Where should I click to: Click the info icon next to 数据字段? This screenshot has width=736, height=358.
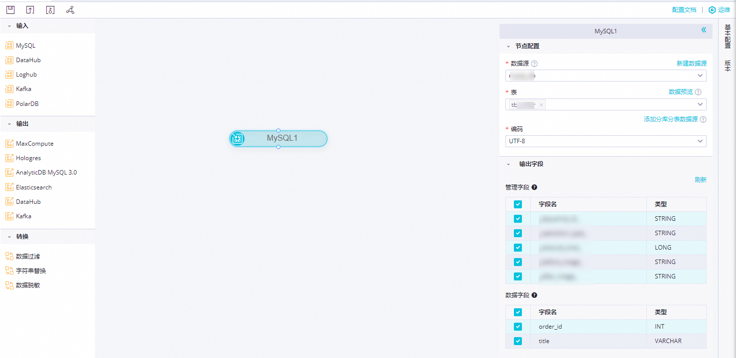[534, 295]
